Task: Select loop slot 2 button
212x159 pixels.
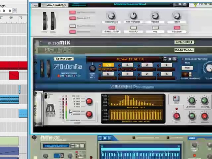Action: click(128, 65)
